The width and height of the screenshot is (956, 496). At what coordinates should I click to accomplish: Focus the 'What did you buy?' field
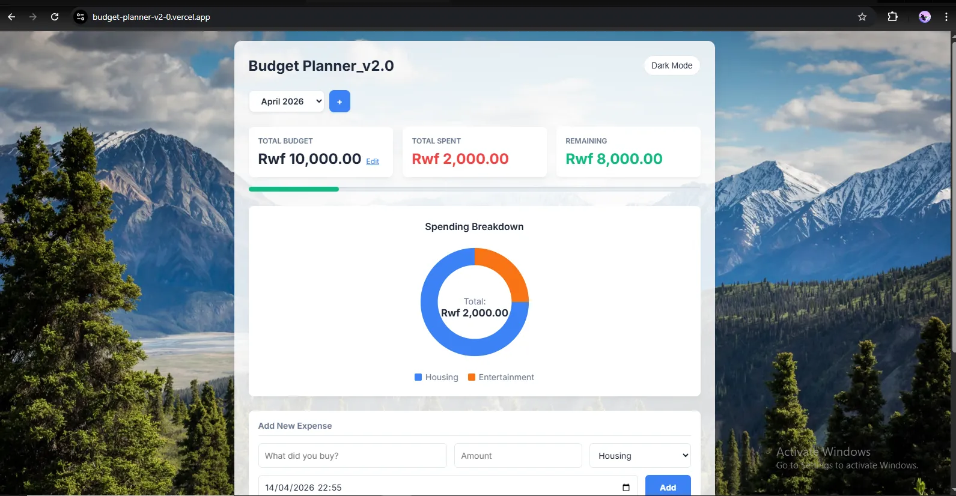tap(352, 456)
